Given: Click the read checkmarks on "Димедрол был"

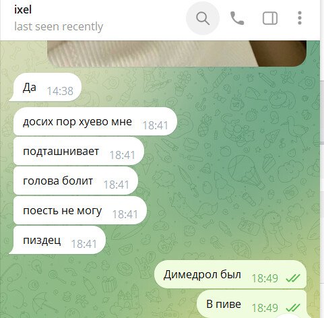Looking at the screenshot, I should 293,278.
